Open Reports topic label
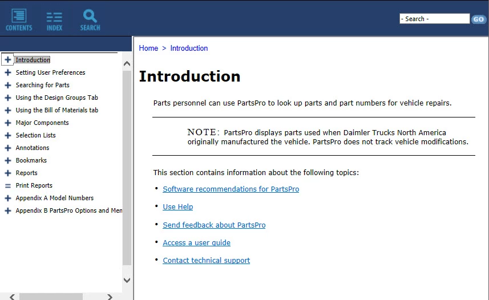 click(x=26, y=173)
